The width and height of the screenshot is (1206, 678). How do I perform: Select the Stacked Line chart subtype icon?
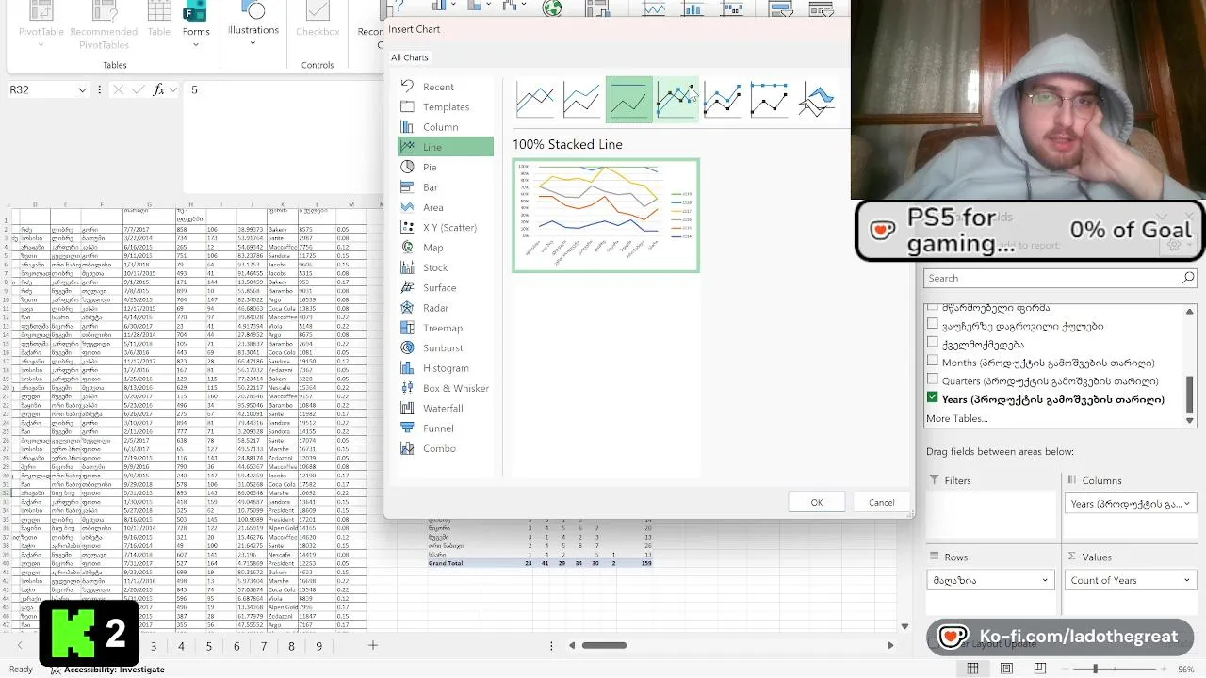pyautogui.click(x=581, y=99)
